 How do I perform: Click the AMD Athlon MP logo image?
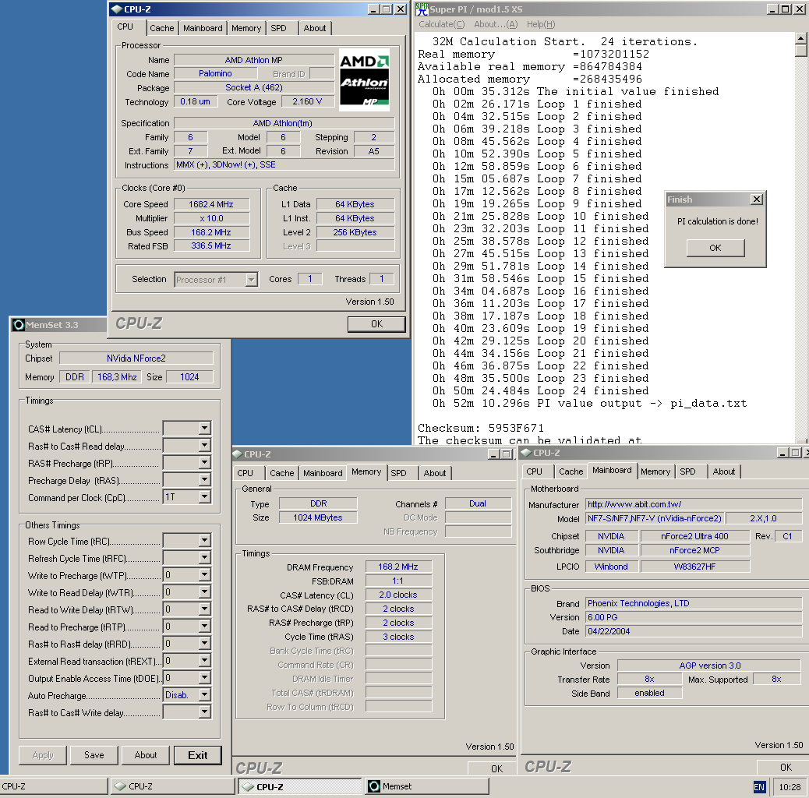(364, 80)
